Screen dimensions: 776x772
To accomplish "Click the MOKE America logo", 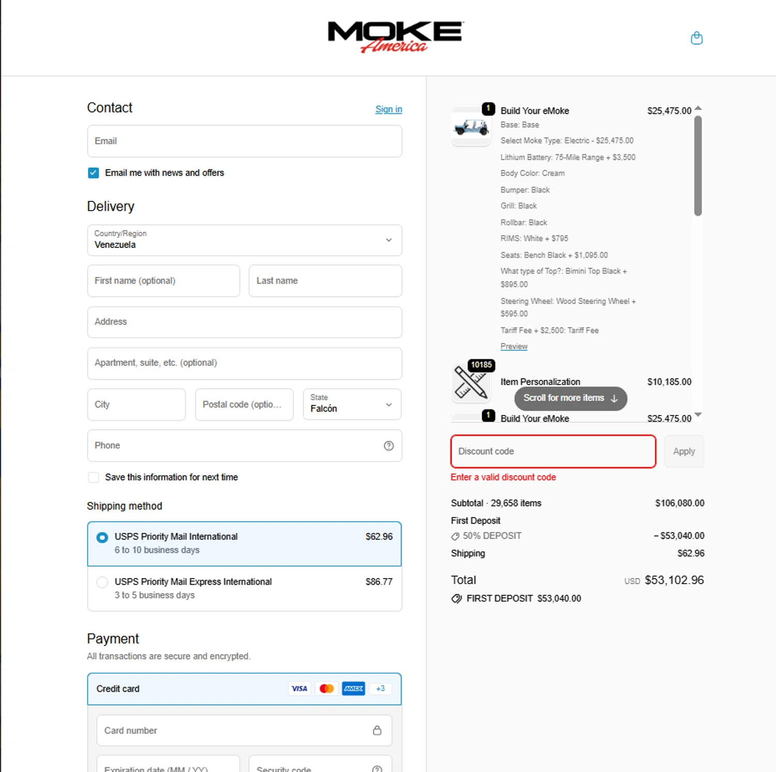I will [396, 37].
